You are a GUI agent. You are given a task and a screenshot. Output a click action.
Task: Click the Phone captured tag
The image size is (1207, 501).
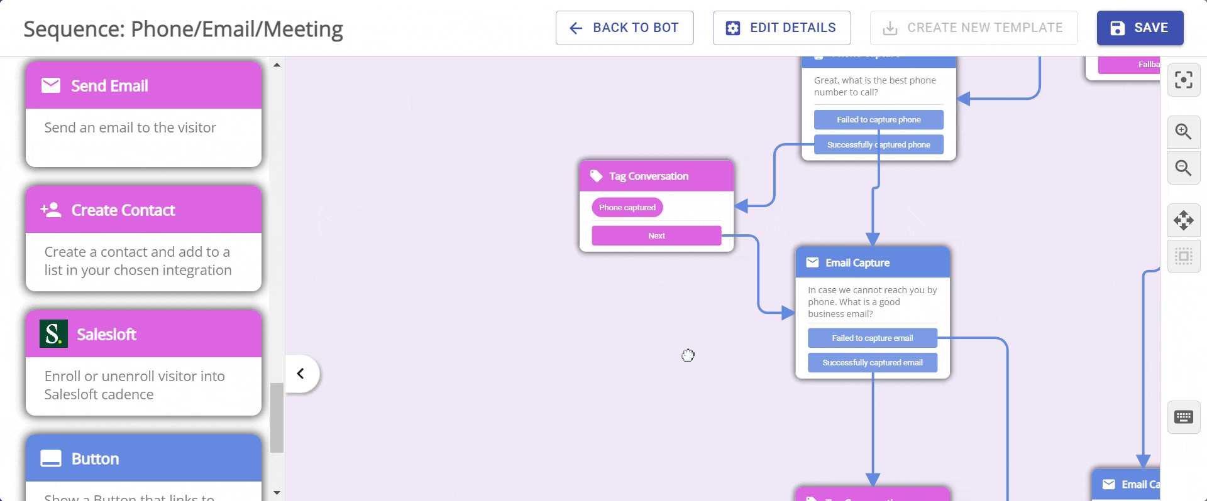pos(627,207)
